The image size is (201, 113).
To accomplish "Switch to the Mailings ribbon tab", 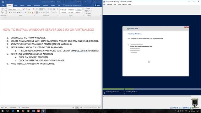I will coord(45,5).
